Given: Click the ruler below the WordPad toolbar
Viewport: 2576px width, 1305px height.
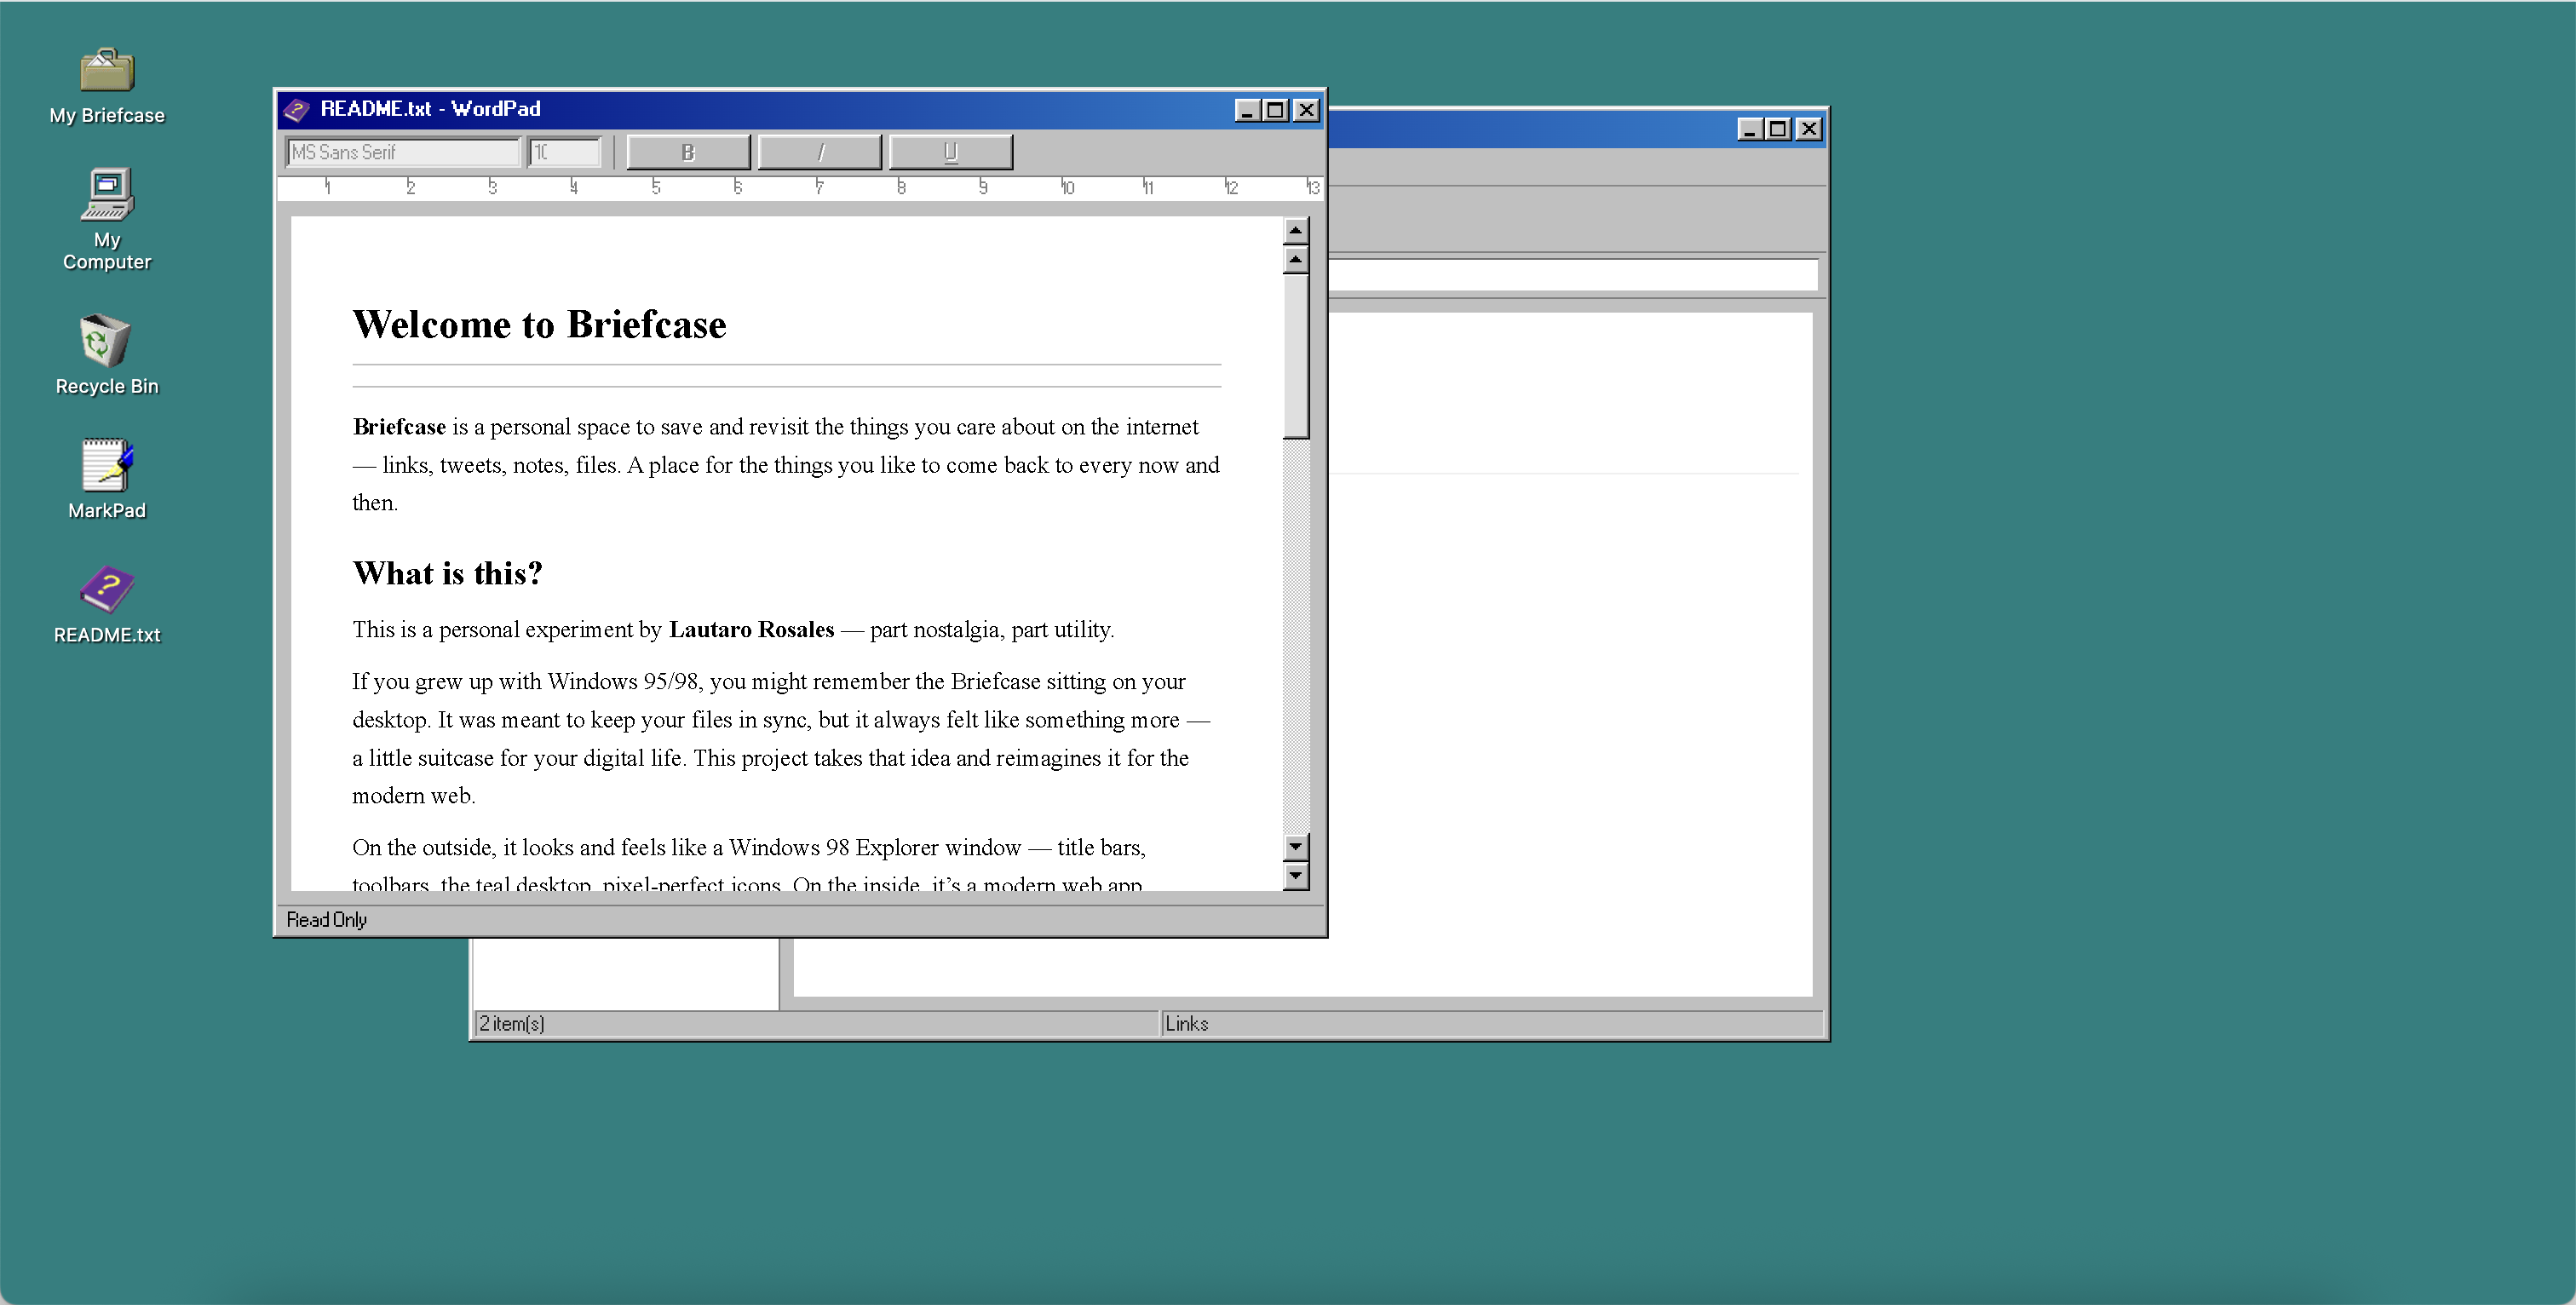Looking at the screenshot, I should (800, 187).
